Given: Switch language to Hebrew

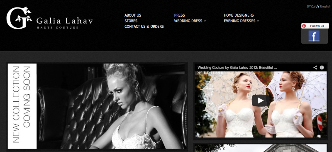Looking at the screenshot, I should click(x=311, y=6).
